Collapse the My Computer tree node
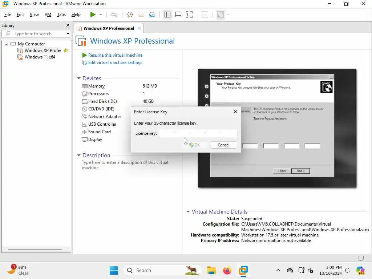 pyautogui.click(x=7, y=44)
